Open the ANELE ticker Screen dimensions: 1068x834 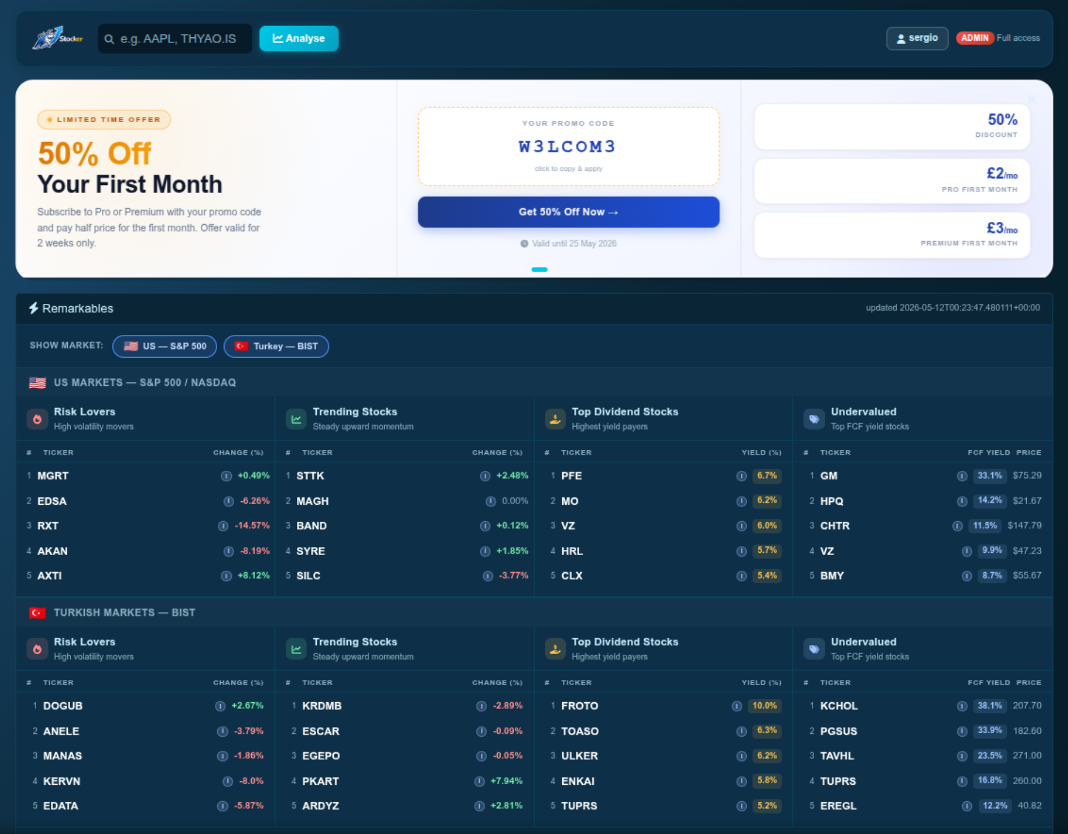[x=61, y=732]
